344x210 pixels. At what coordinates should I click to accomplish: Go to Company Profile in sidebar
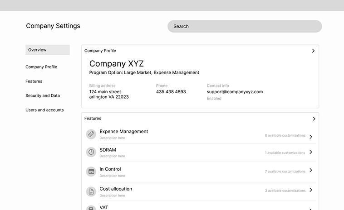tap(41, 67)
